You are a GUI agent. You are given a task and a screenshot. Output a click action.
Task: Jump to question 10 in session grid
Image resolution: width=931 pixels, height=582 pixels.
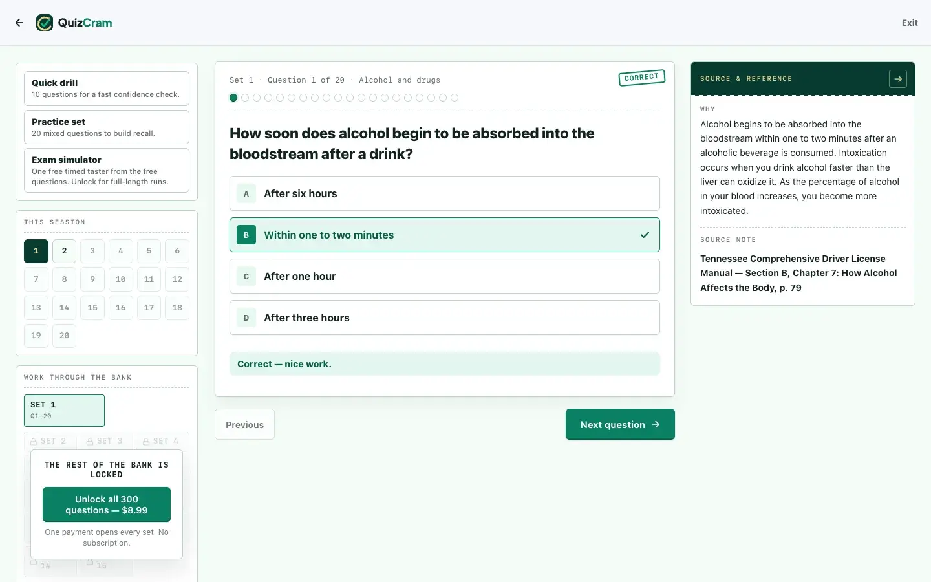[x=121, y=279]
